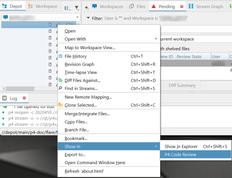Click the plus icon to add a tab
Image resolution: width=232 pixels, height=178 pixels.
coord(87,8)
